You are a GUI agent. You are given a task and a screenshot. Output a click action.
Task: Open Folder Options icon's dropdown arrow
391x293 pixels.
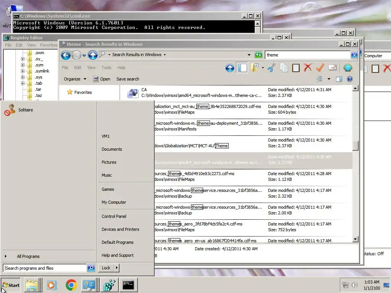coord(263,68)
